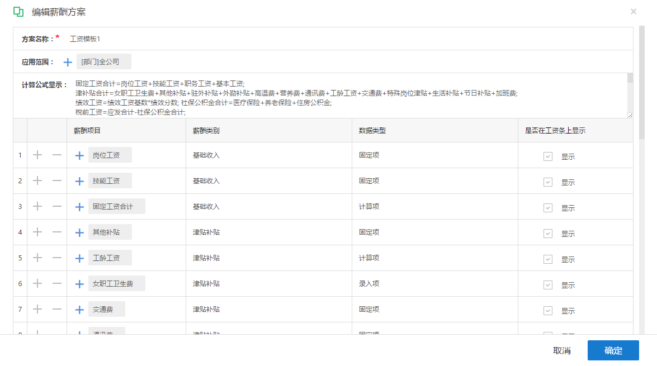This screenshot has width=657, height=366.
Task: Insert a row after row 1 岗位工资
Action: click(x=37, y=155)
